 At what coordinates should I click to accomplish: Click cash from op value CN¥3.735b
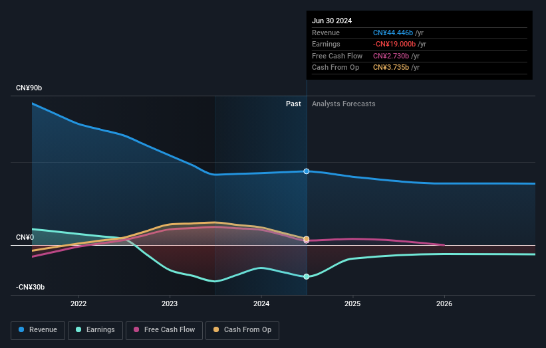coord(390,68)
